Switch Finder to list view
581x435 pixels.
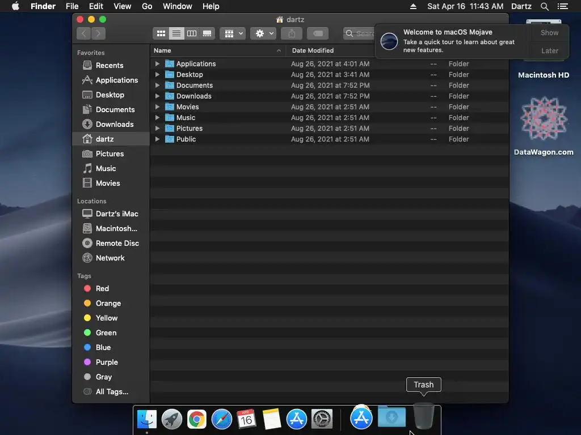click(x=176, y=33)
